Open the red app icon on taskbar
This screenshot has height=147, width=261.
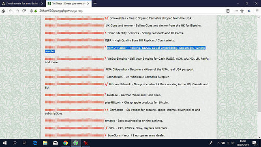86,143
